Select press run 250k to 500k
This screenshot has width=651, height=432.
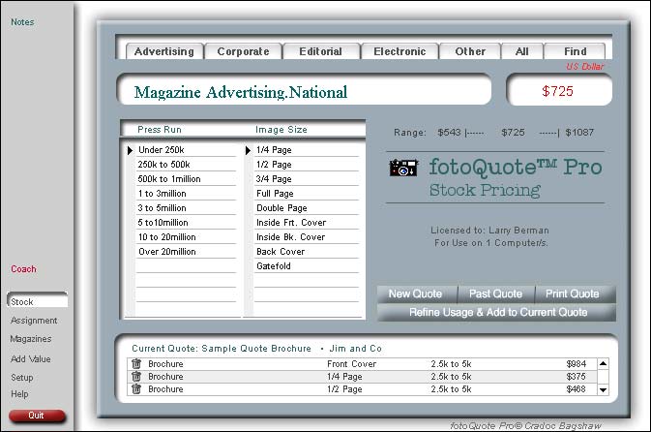(x=186, y=165)
